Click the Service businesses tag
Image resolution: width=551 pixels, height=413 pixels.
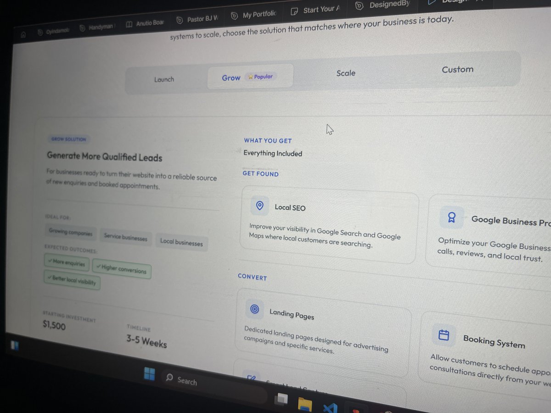126,238
